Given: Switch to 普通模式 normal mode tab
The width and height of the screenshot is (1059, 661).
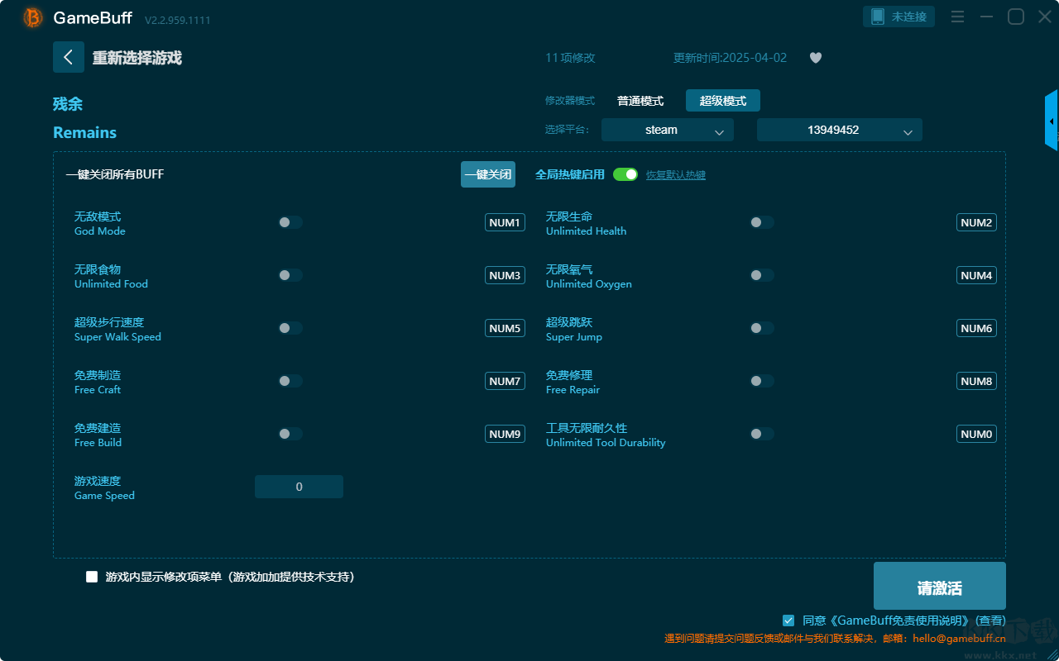Looking at the screenshot, I should tap(640, 101).
